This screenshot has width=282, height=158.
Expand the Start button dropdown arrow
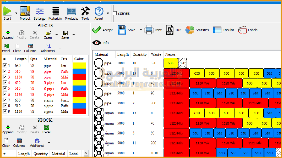pyautogui.click(x=16, y=13)
